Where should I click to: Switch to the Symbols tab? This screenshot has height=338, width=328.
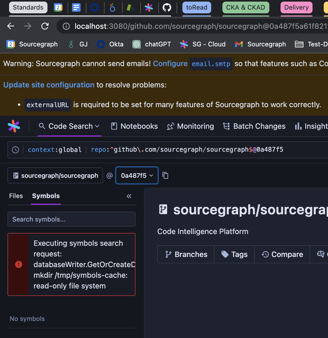pyautogui.click(x=46, y=196)
